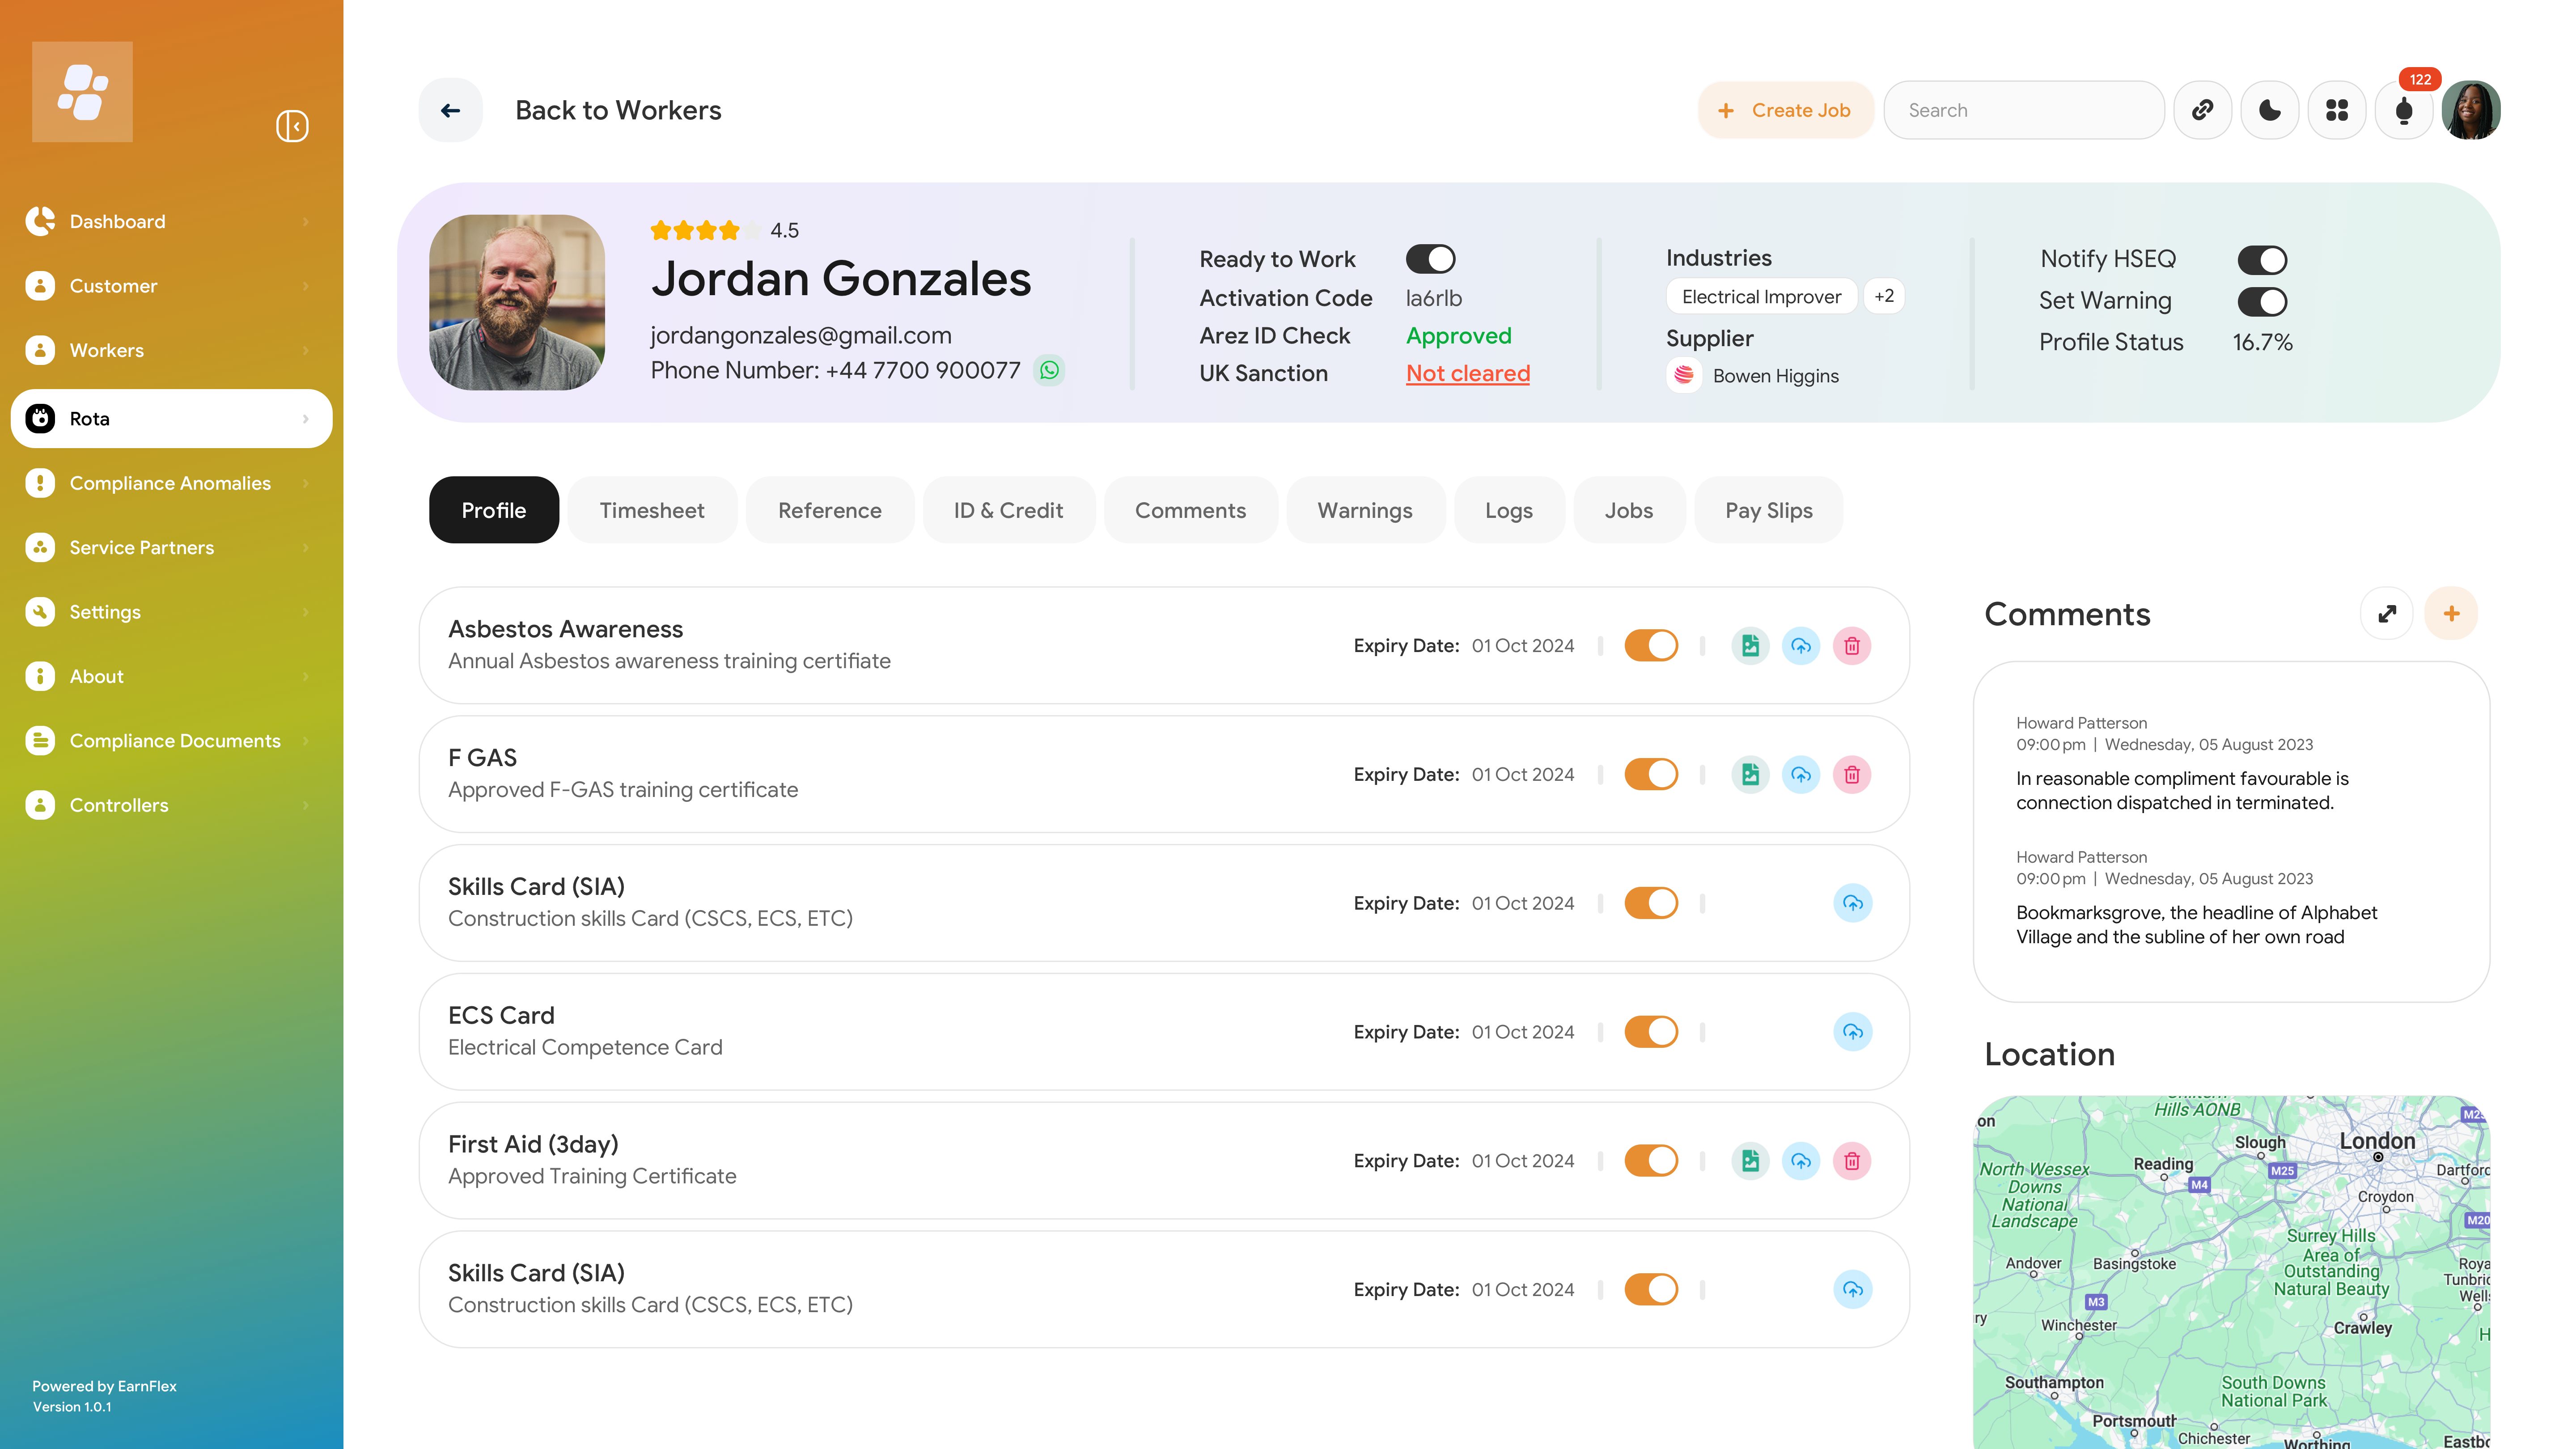Expand Customer menu chevron
This screenshot has height=1449, width=2576.
click(306, 286)
